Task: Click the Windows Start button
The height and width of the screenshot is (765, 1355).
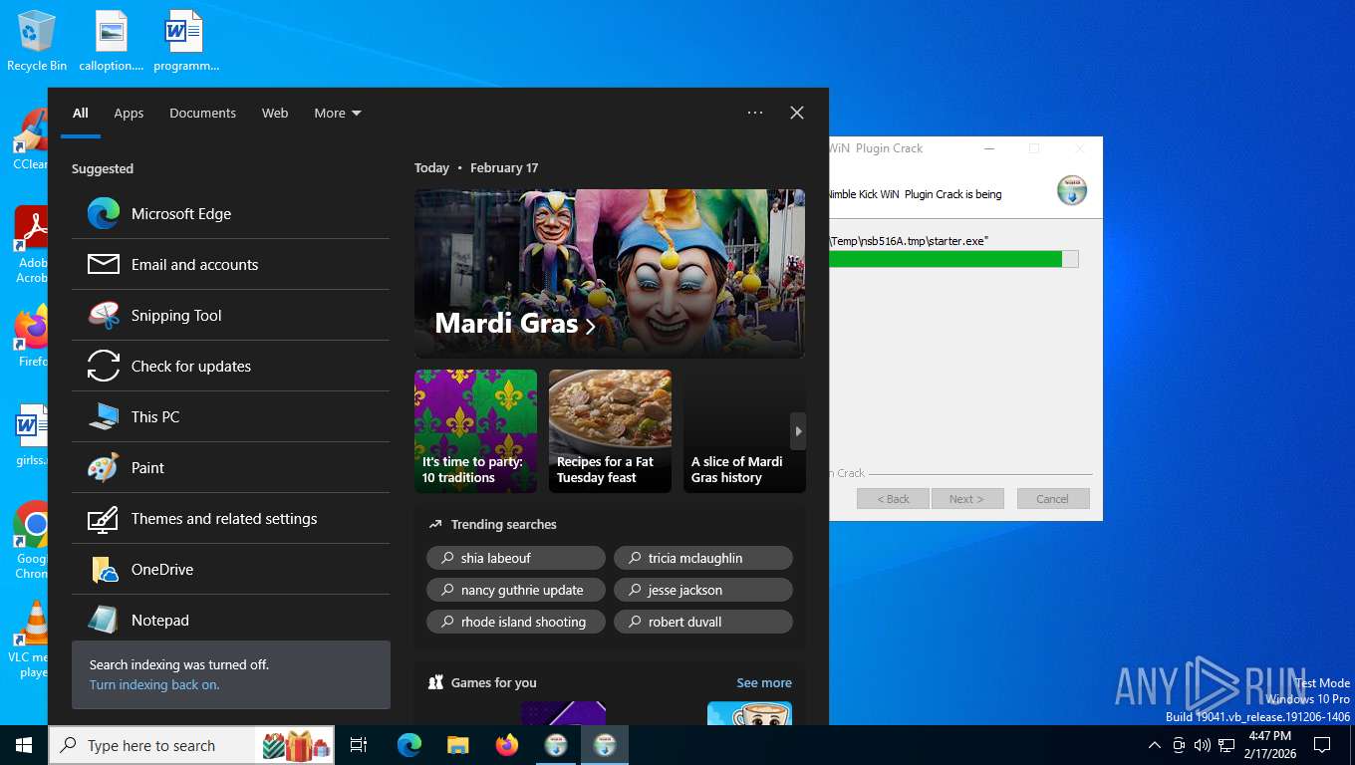Action: click(x=24, y=745)
